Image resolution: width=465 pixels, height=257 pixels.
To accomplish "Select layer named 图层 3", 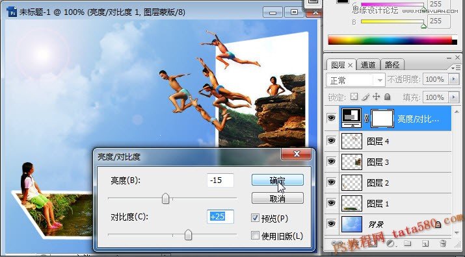I will 378,162.
